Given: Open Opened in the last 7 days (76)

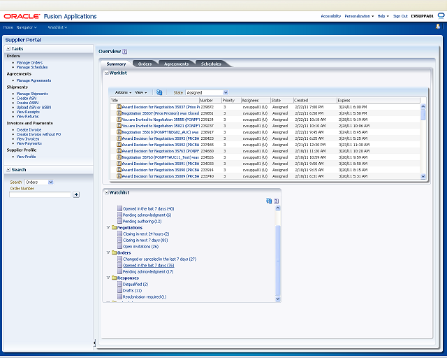Looking at the screenshot, I should (148, 265).
